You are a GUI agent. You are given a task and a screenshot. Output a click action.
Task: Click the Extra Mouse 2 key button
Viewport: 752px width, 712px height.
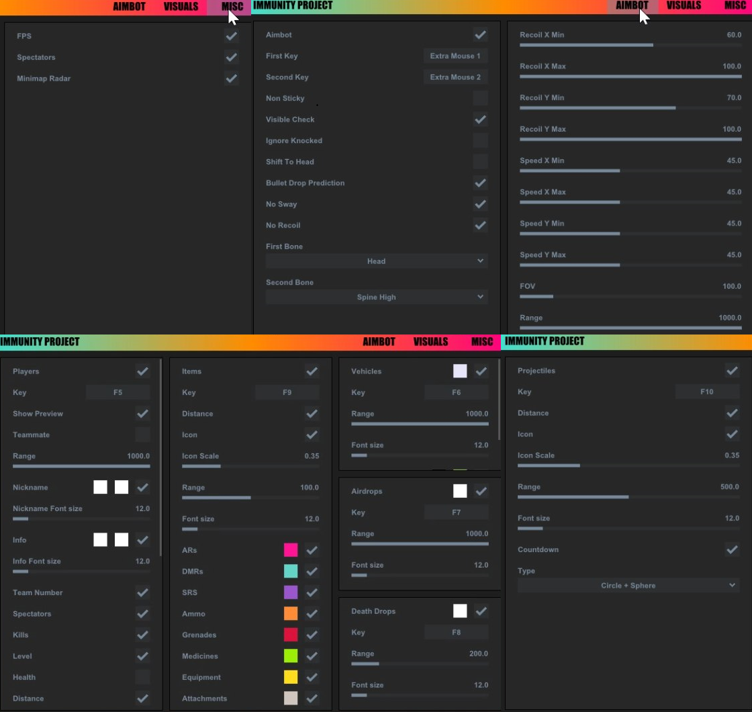point(455,77)
